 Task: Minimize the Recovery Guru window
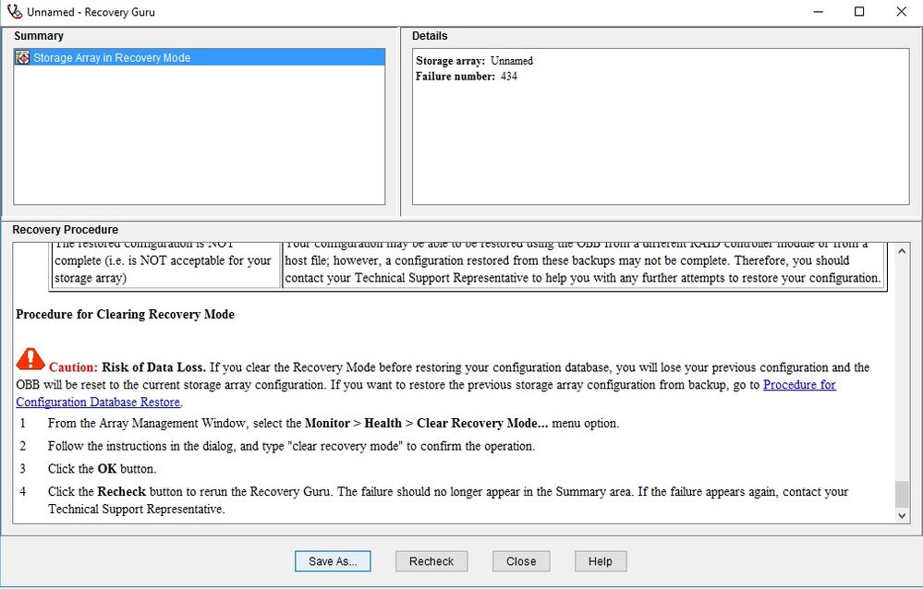(x=817, y=12)
